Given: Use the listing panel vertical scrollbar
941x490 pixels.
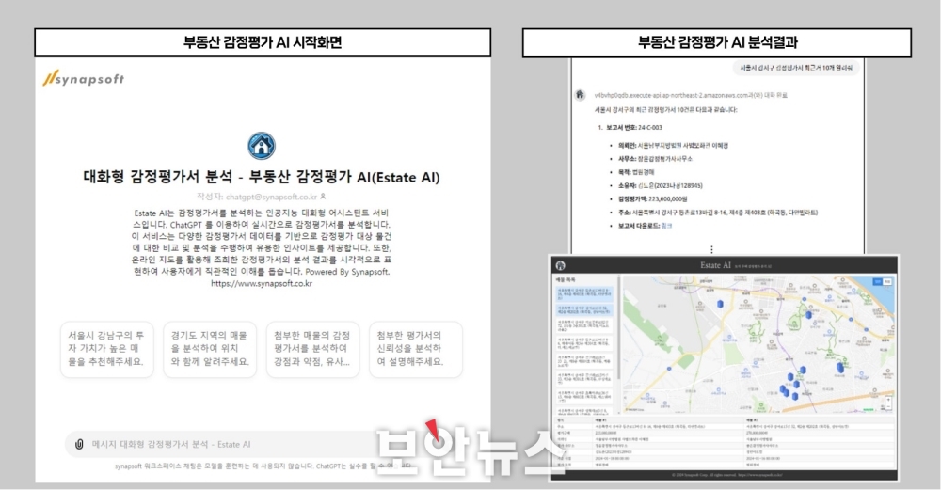Looking at the screenshot, I should click(x=618, y=327).
